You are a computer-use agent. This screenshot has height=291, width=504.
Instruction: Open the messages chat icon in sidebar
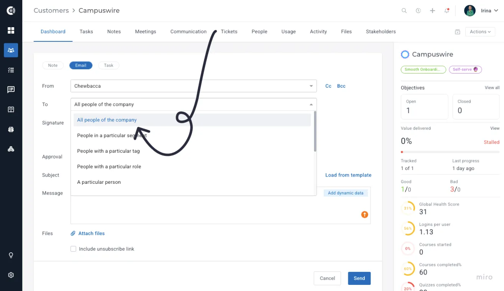[11, 90]
